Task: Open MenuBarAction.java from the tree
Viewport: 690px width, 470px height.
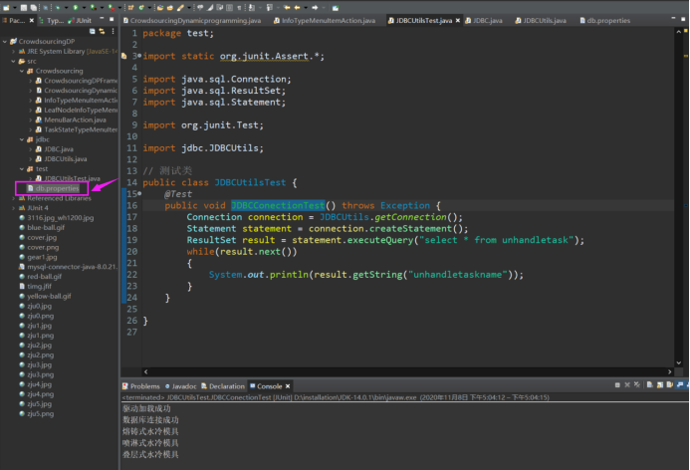Action: pos(74,119)
